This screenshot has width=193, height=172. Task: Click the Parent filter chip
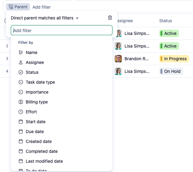tap(18, 7)
